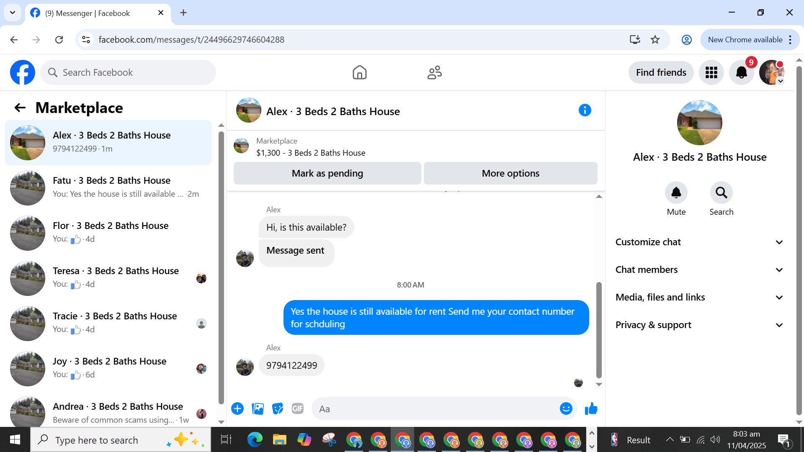Open conversation information icon in chat header
Viewport: 804px width, 452px height.
(585, 110)
